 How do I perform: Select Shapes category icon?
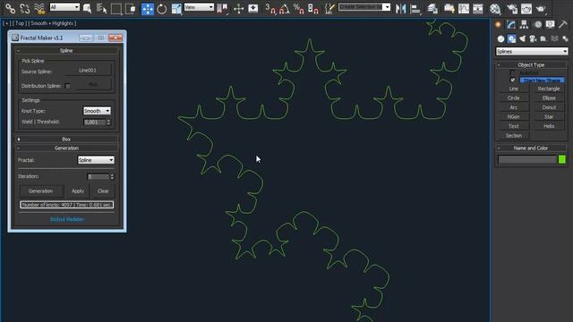click(x=511, y=38)
